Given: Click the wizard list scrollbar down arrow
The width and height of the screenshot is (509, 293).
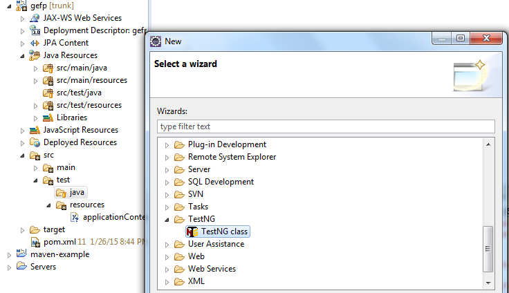Looking at the screenshot, I should coord(489,283).
